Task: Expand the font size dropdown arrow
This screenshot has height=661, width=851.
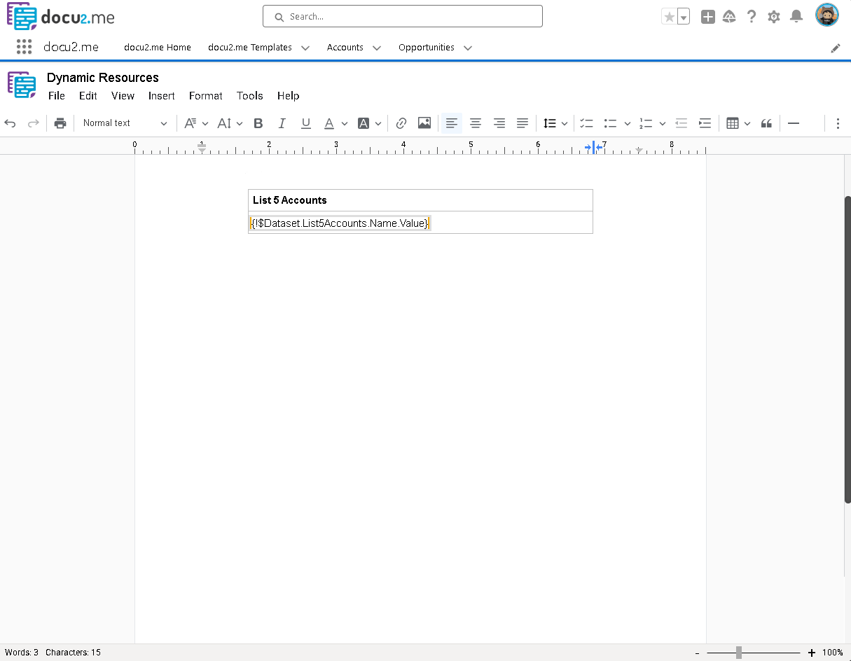Action: pyautogui.click(x=240, y=124)
